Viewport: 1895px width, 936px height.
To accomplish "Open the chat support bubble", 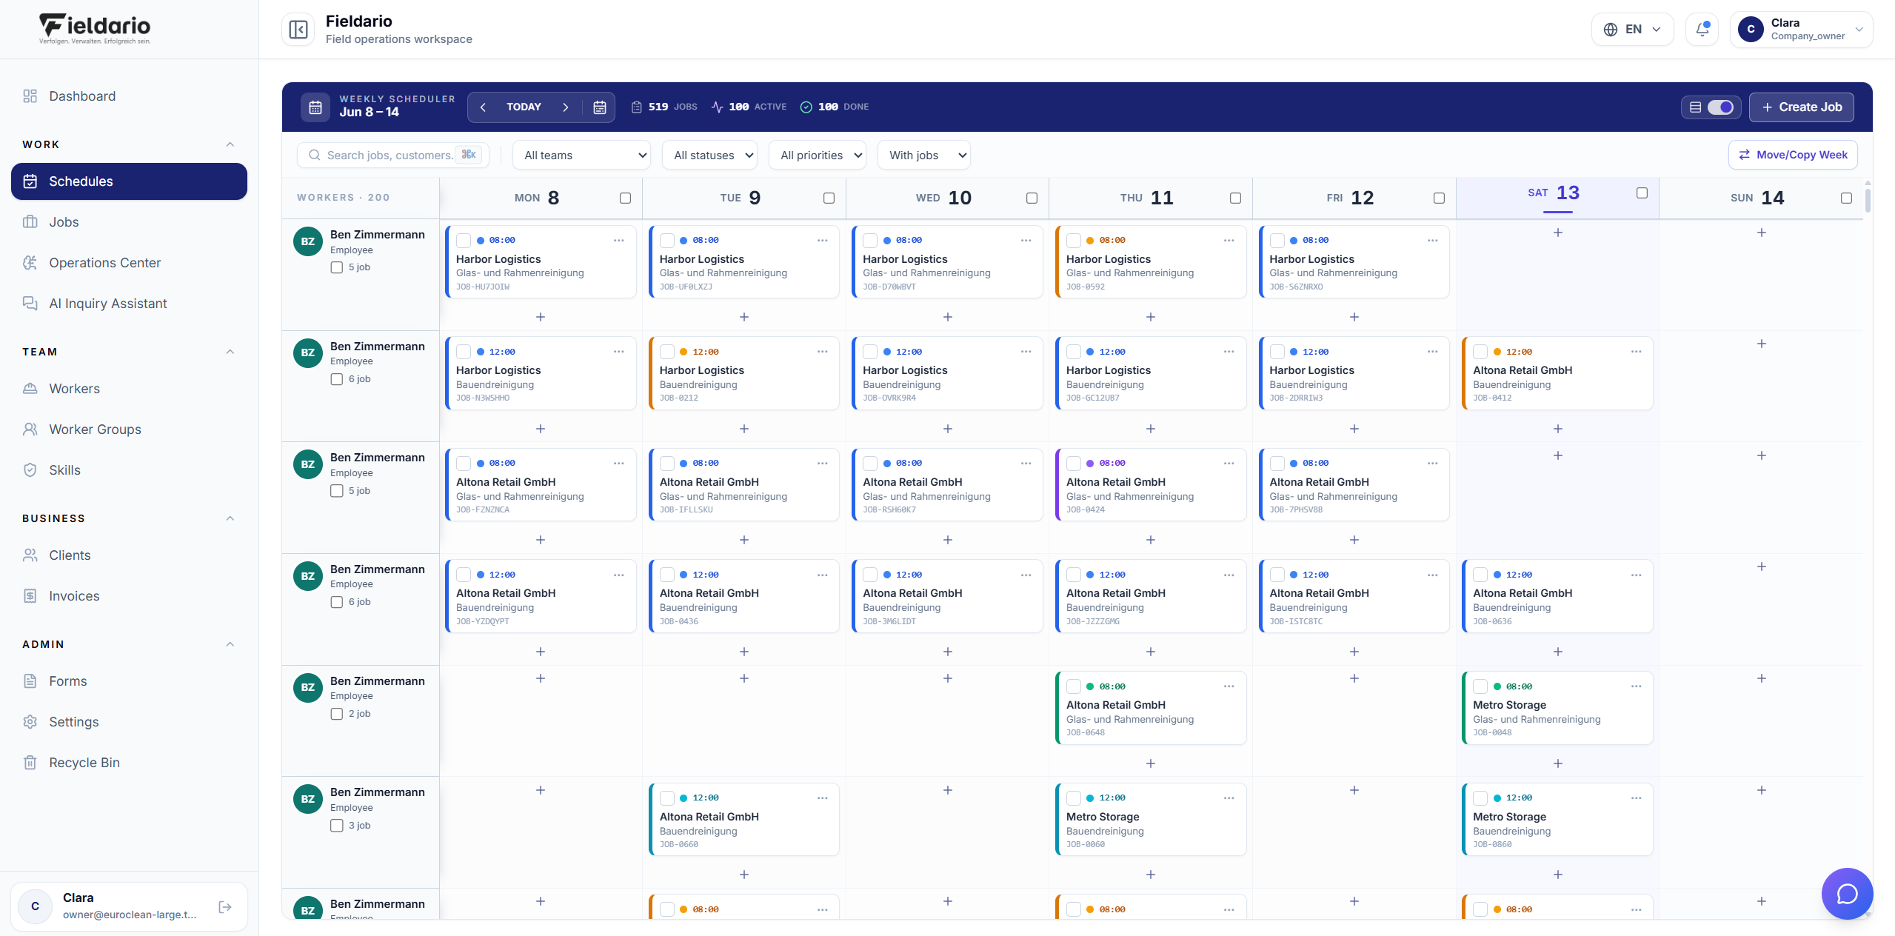I will point(1847,894).
